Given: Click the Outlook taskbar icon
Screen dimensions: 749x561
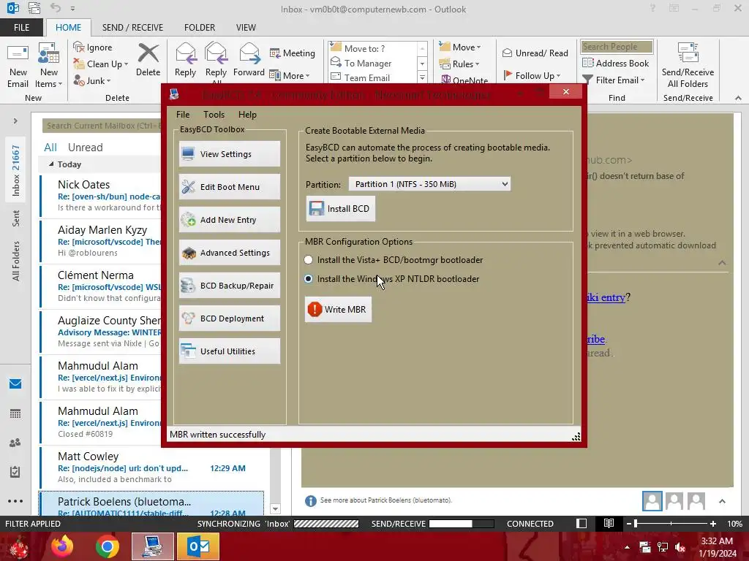Looking at the screenshot, I should point(198,546).
